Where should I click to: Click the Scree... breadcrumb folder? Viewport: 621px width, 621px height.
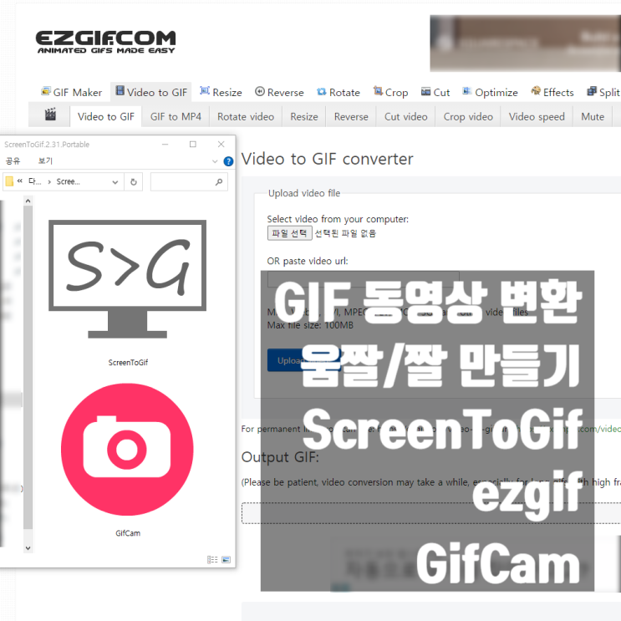(x=69, y=181)
